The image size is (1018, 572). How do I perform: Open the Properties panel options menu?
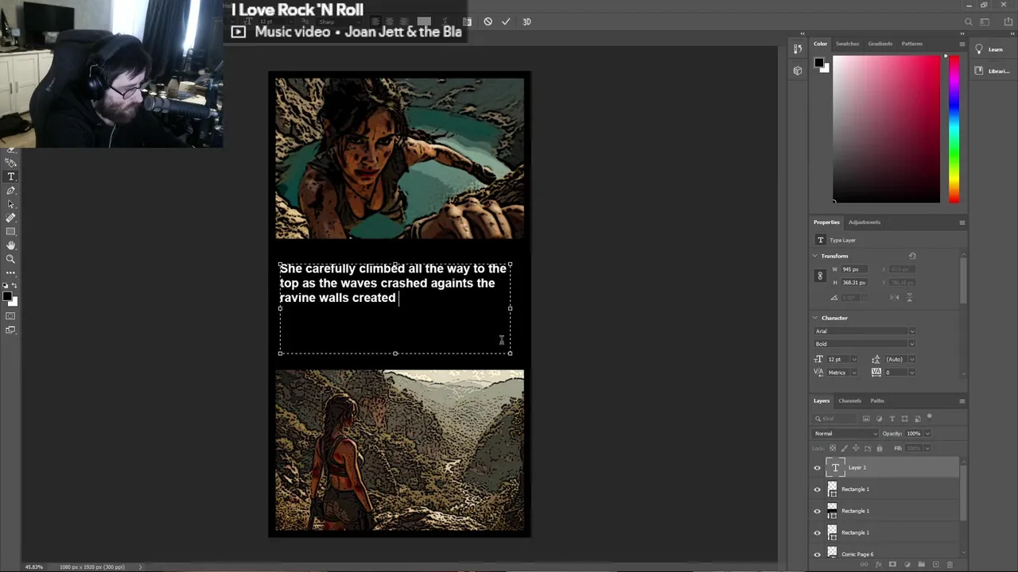pos(962,222)
